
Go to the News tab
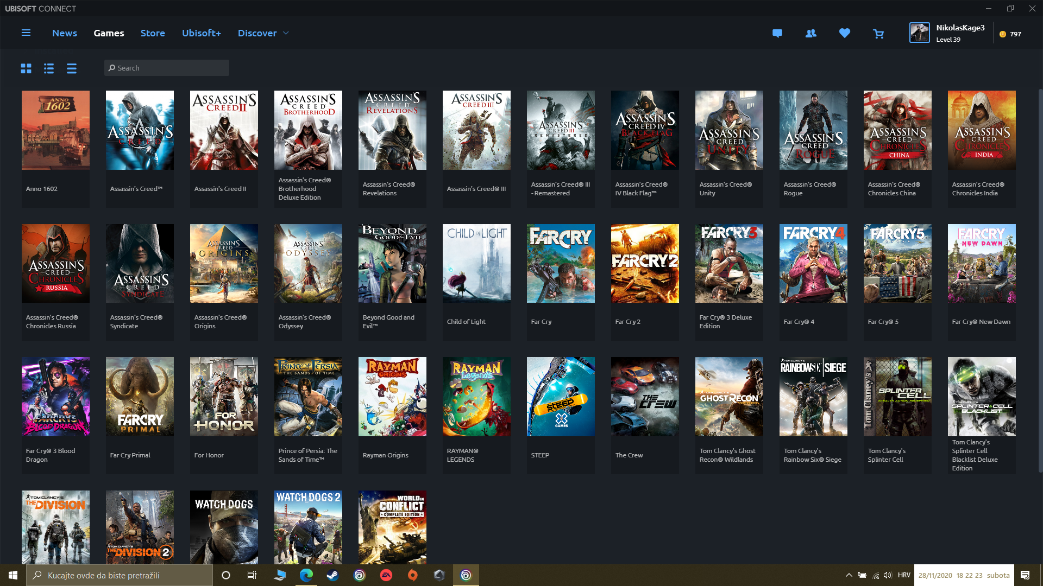[65, 33]
